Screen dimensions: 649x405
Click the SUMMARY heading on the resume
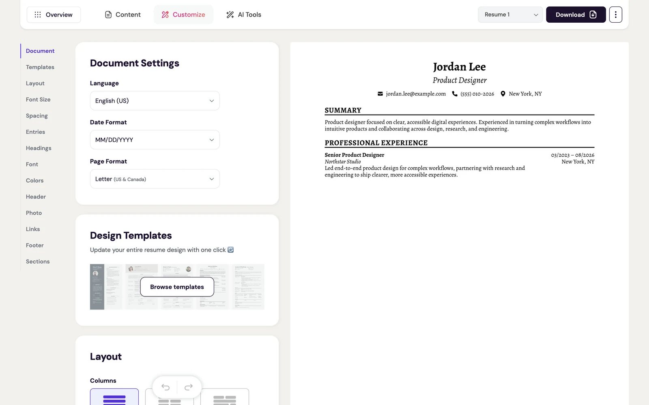point(343,110)
